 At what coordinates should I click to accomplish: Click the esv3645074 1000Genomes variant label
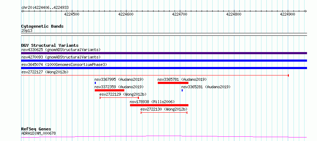pyautogui.click(x=64, y=64)
